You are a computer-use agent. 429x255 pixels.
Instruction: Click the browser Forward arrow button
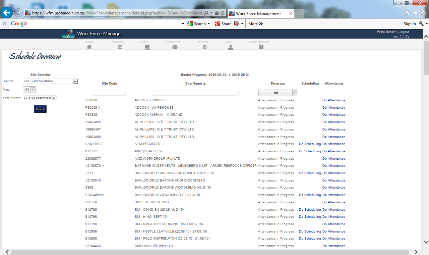click(18, 13)
